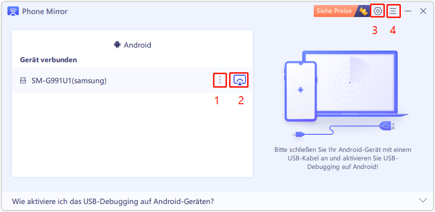Click the USB plug in the illustration
This screenshot has width=435, height=212.
387,126
